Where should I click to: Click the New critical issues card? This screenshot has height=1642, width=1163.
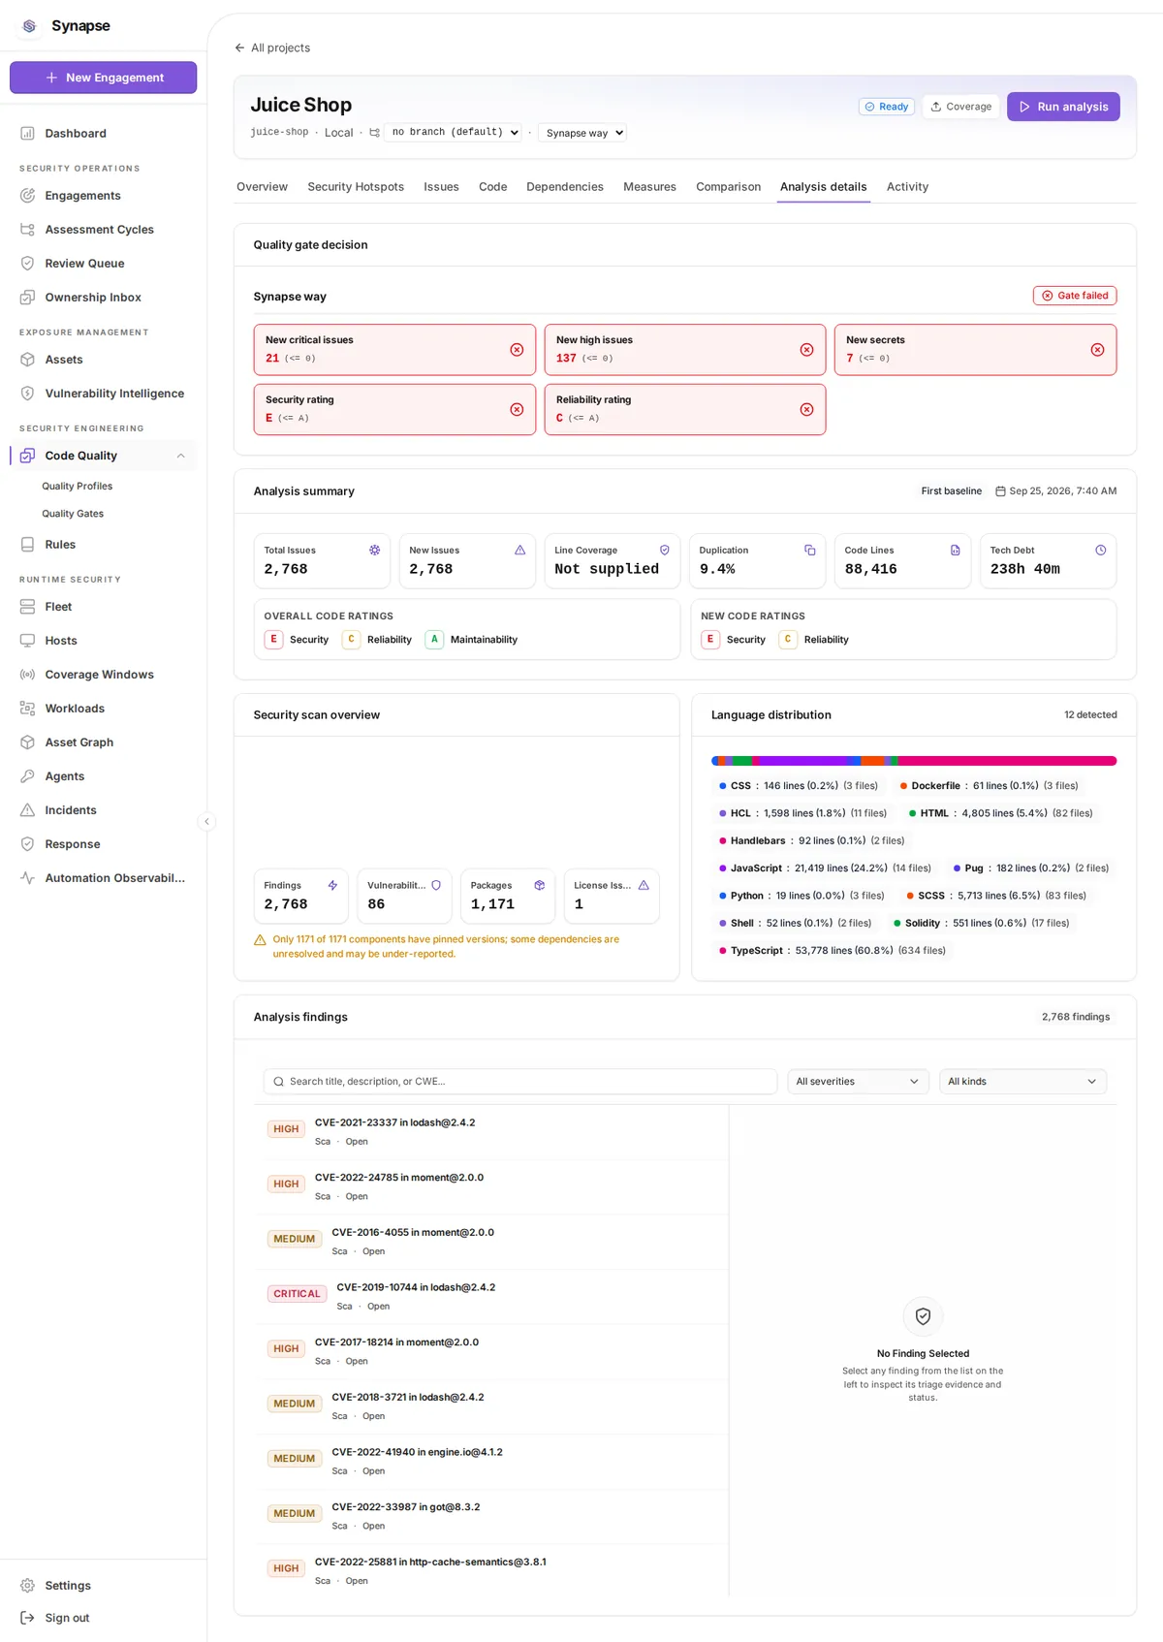(394, 350)
